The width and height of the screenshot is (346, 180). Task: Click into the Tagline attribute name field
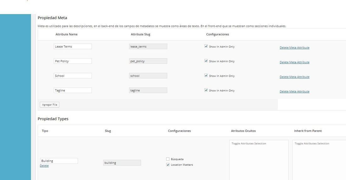[x=73, y=90]
